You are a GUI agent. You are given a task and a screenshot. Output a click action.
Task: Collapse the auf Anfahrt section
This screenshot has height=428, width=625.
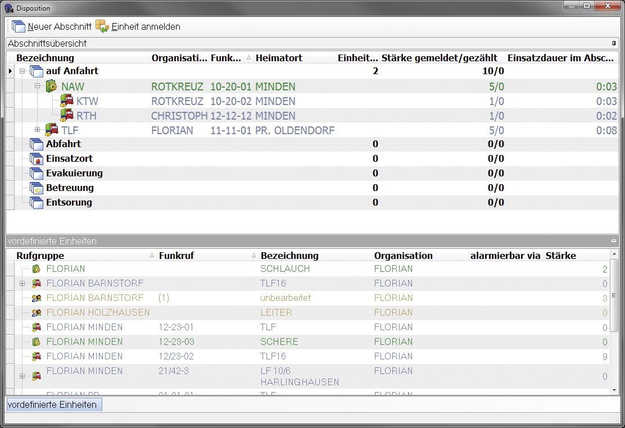[x=22, y=71]
